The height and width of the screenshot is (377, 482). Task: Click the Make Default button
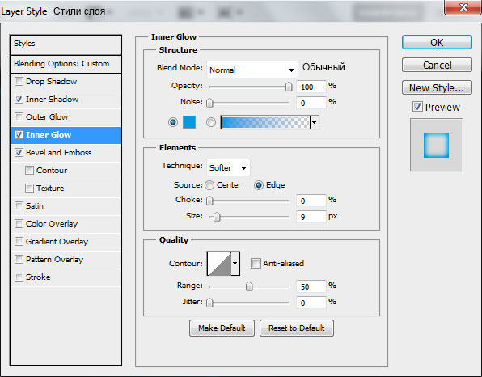click(x=222, y=328)
